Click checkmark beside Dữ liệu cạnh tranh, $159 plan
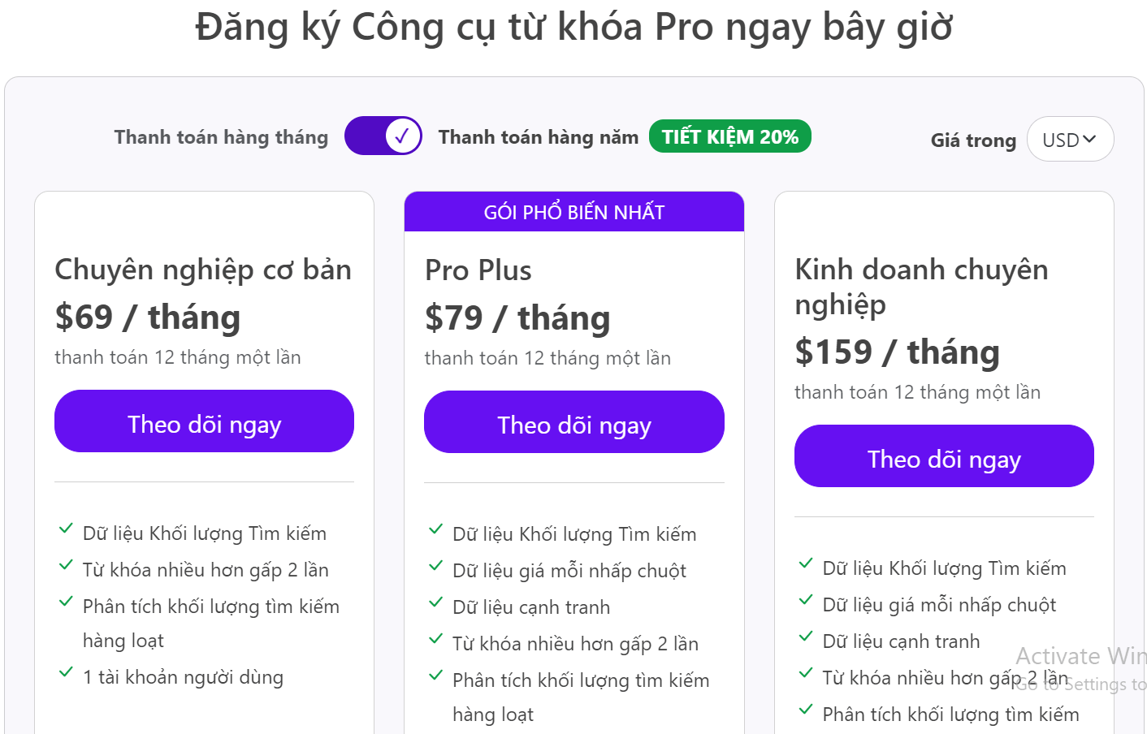 click(x=806, y=637)
